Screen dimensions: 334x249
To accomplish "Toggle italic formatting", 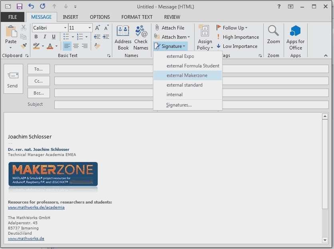I will point(44,36).
